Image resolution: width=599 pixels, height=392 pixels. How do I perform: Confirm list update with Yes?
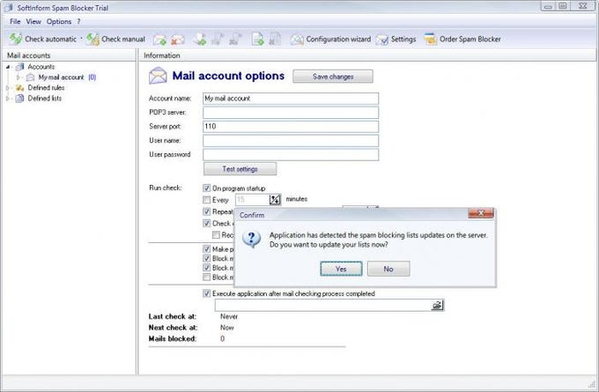click(x=341, y=269)
